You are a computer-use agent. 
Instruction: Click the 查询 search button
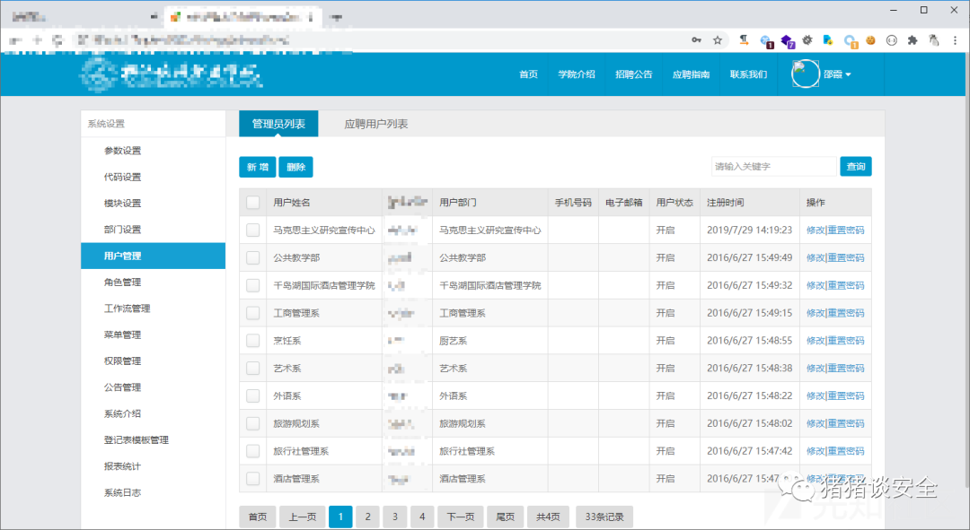tap(856, 166)
